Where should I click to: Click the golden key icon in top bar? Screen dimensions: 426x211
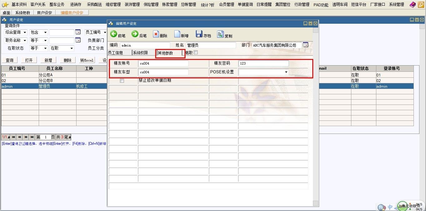pos(421,4)
